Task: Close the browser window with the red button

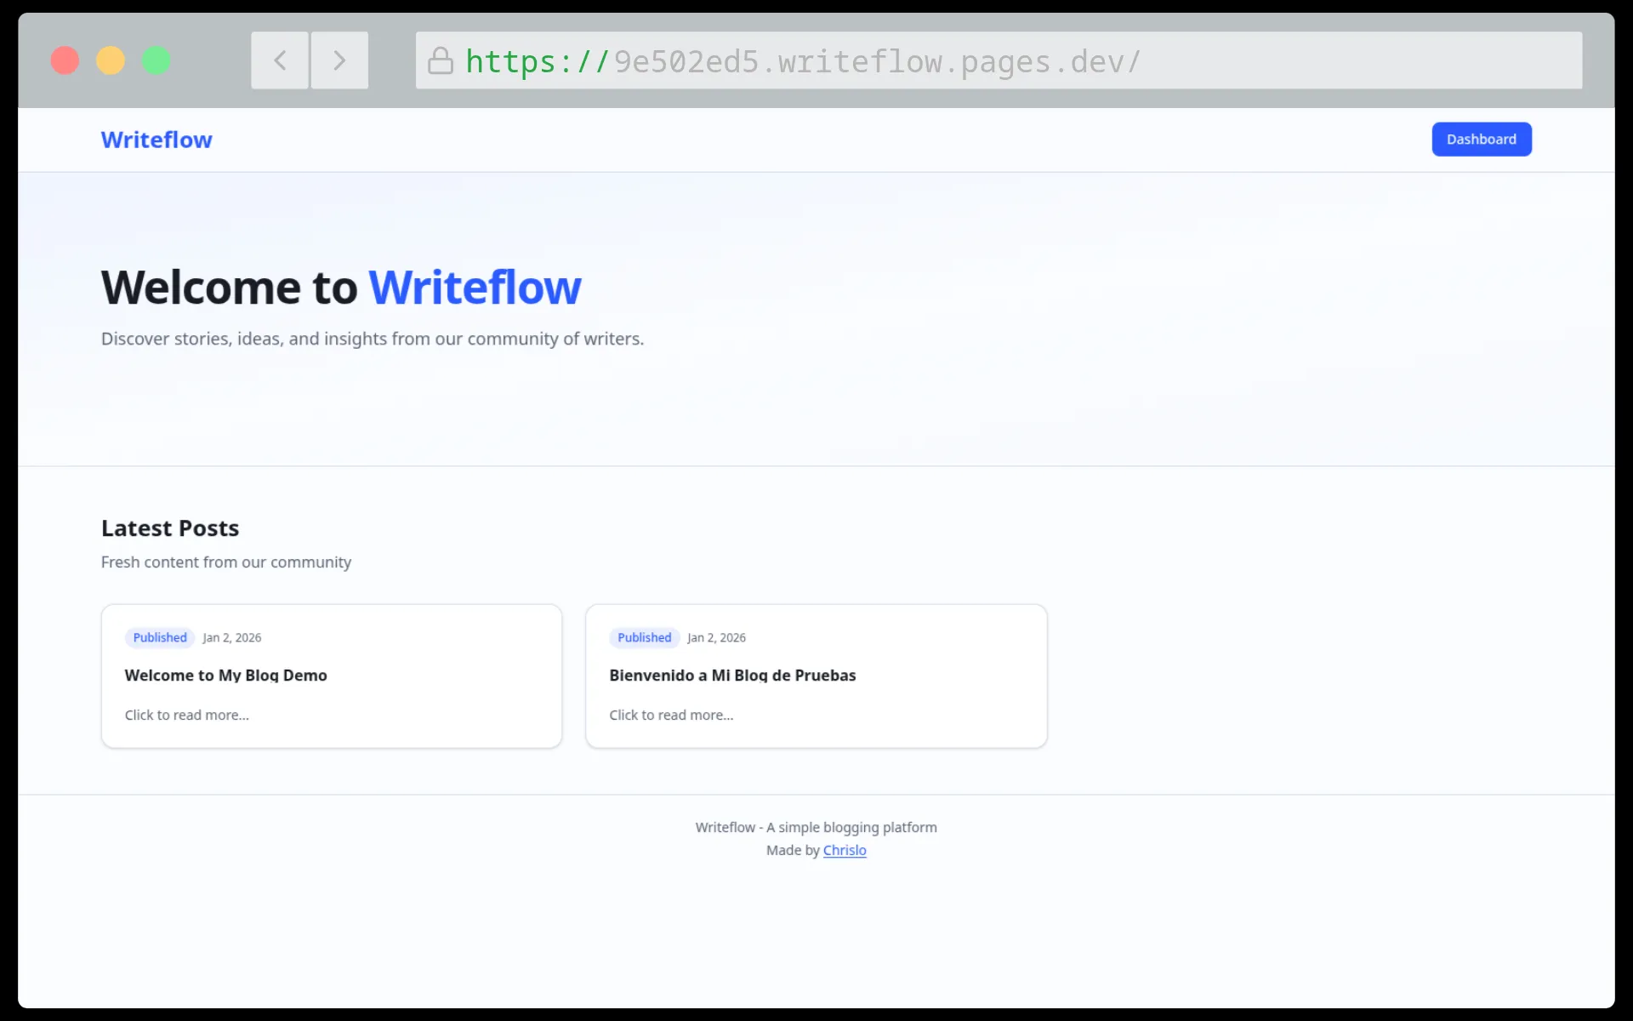Action: click(65, 60)
